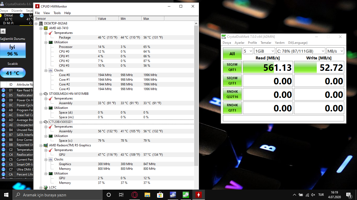Viewport: 357px width, 200px height.
Task: Open the drive dropdown showing C: 78%
Action: (301, 51)
